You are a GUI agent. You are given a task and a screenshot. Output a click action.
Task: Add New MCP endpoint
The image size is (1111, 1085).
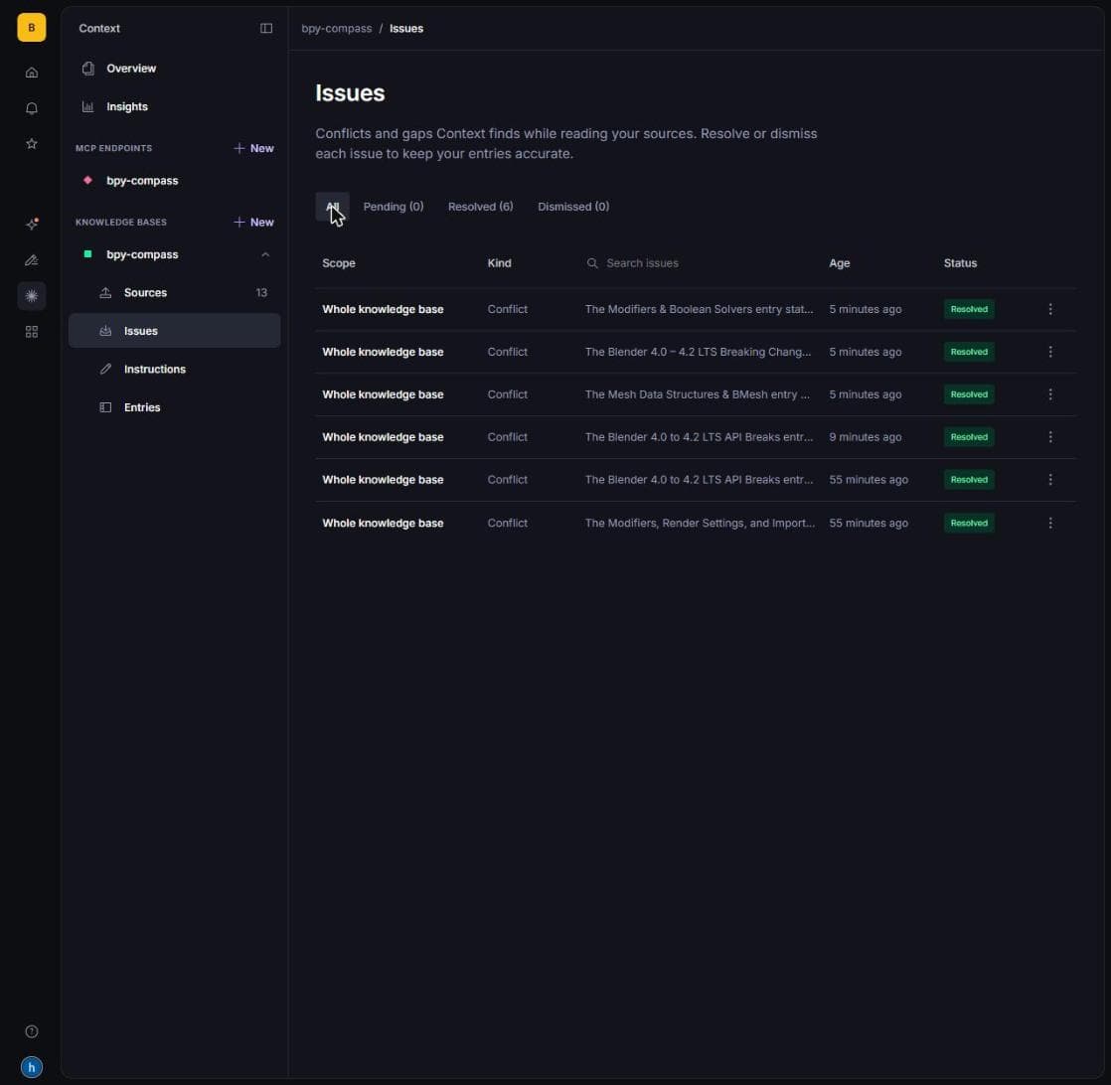pos(253,148)
